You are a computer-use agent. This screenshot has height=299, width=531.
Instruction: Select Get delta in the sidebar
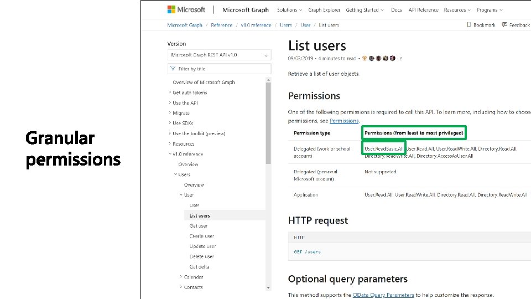(x=200, y=267)
